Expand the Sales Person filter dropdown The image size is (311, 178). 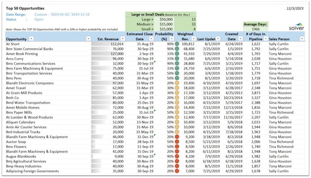pyautogui.click(x=302, y=39)
